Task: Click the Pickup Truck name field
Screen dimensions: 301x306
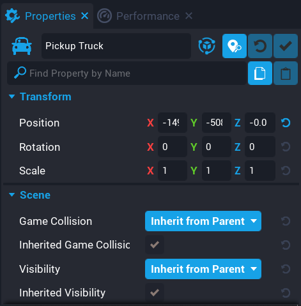Action: (116, 46)
